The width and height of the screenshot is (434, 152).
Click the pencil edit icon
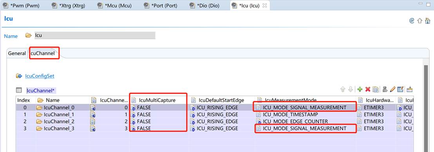[x=392, y=89]
